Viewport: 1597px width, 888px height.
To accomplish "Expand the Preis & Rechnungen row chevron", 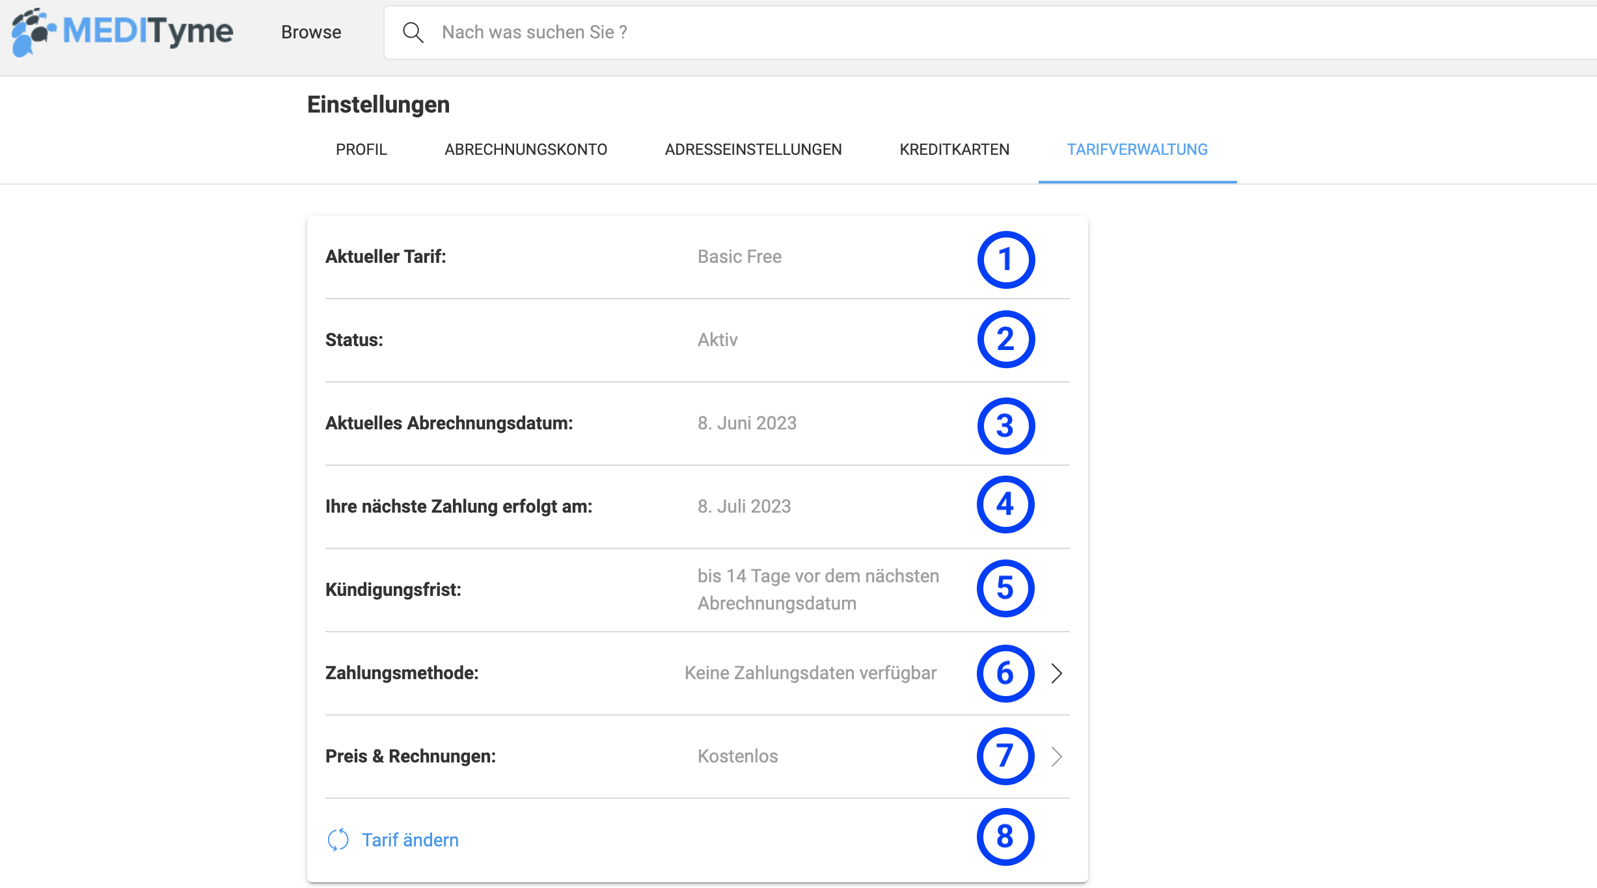I will click(1057, 757).
